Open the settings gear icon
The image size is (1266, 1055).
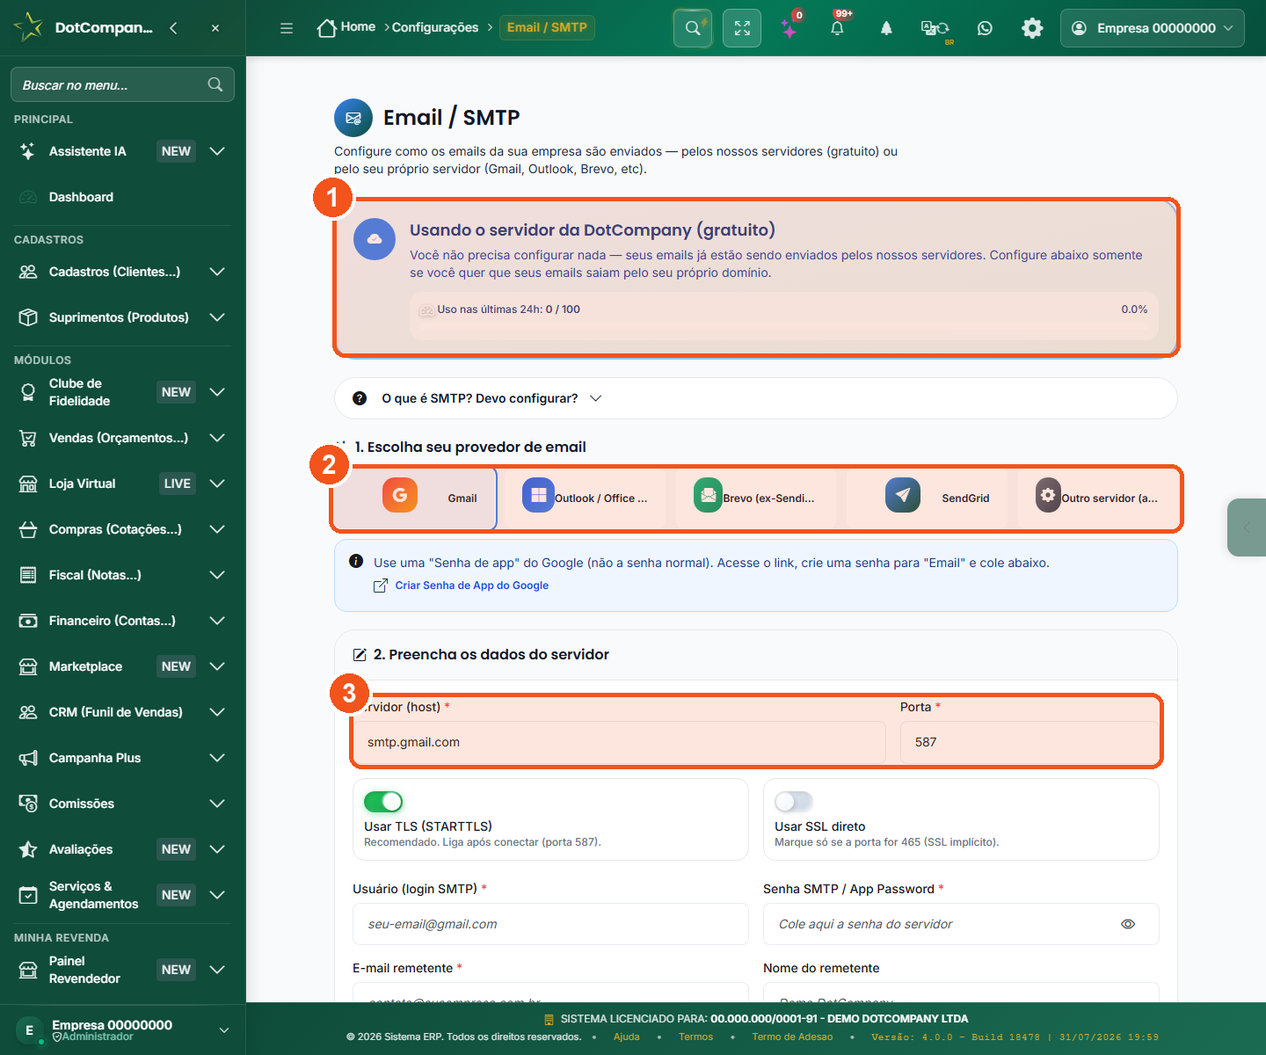click(x=1032, y=28)
